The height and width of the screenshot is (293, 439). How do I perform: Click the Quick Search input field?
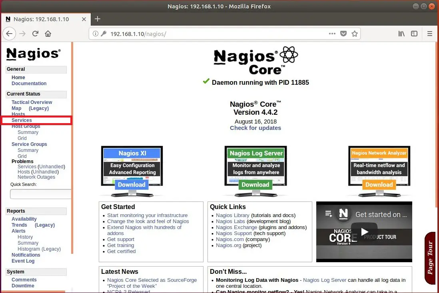coord(40,194)
